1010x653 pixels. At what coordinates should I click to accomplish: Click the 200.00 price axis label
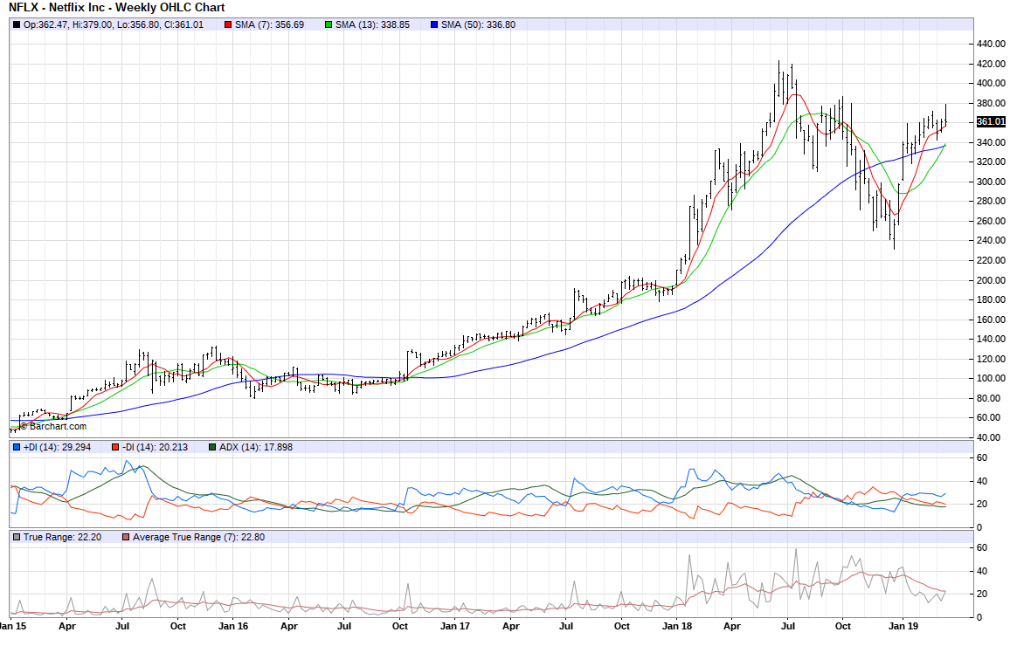pyautogui.click(x=991, y=280)
